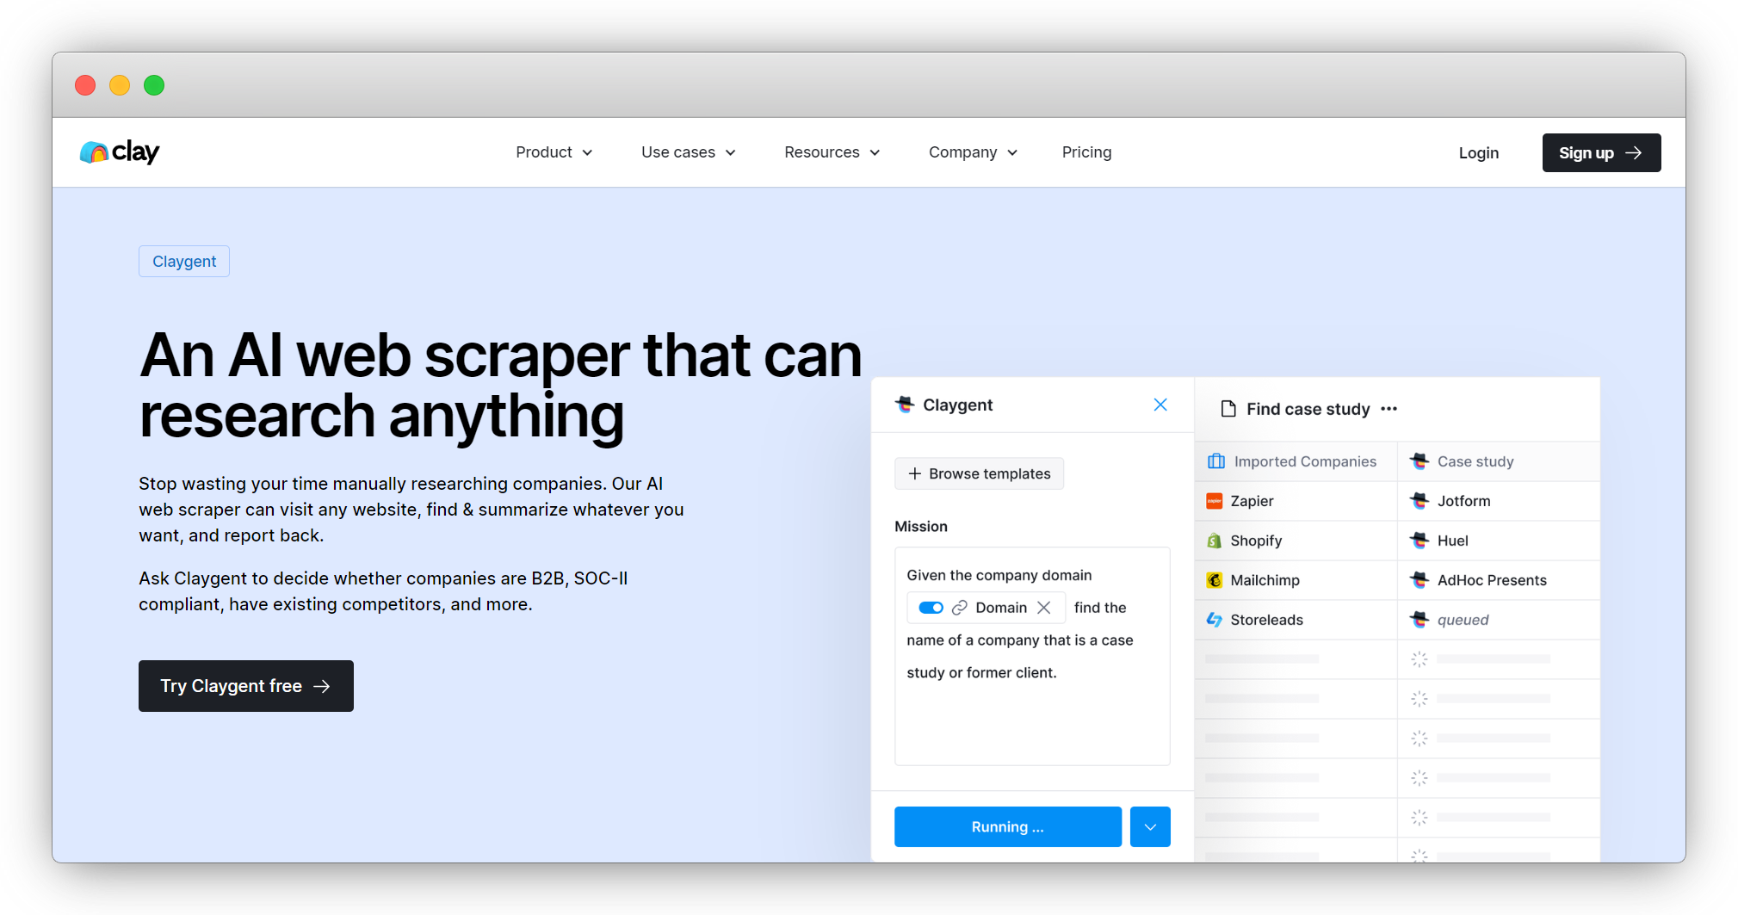Click the Case study column header
The height and width of the screenshot is (915, 1738).
point(1499,461)
